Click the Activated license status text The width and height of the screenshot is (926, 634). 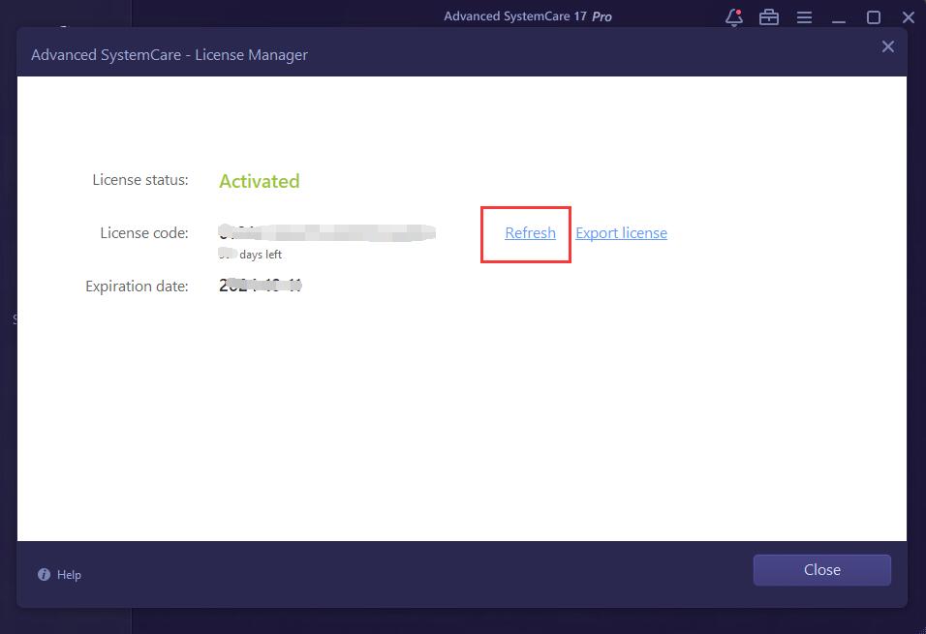click(260, 181)
